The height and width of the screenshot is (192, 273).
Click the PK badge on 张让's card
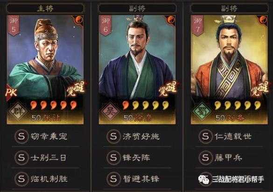(x=11, y=92)
